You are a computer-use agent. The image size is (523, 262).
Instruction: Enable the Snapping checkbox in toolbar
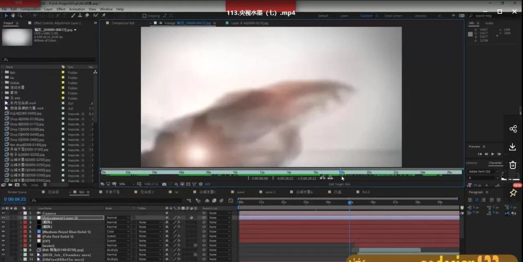point(141,16)
